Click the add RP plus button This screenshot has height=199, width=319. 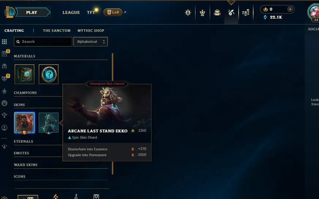[x=290, y=9]
